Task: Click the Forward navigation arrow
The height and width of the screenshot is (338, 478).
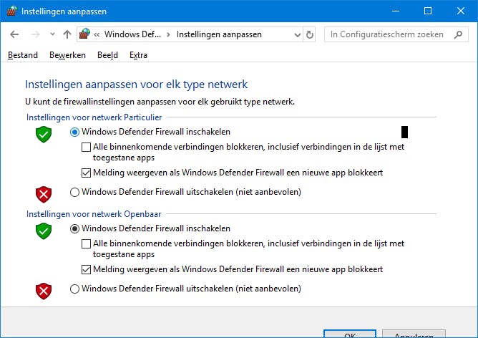Action: coord(35,34)
